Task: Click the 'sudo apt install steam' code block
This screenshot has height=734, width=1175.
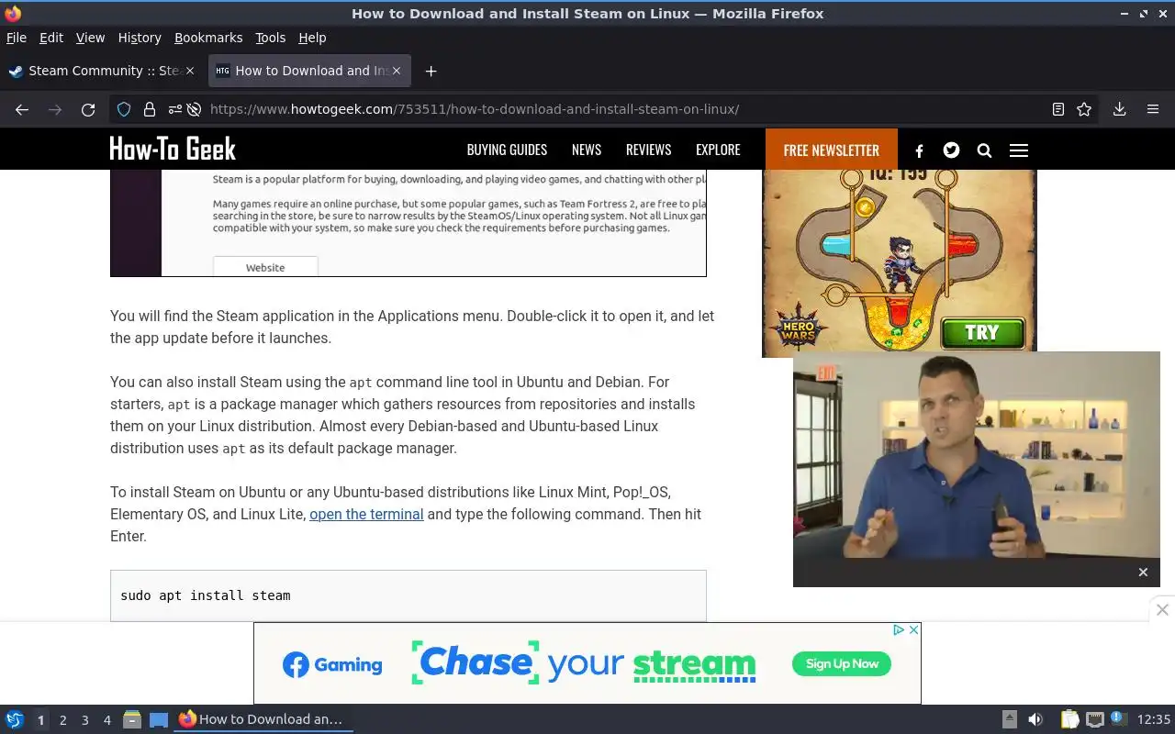Action: tap(408, 595)
